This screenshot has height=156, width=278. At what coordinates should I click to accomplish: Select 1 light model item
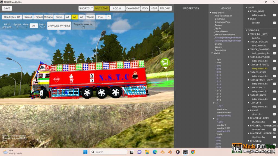(219, 59)
